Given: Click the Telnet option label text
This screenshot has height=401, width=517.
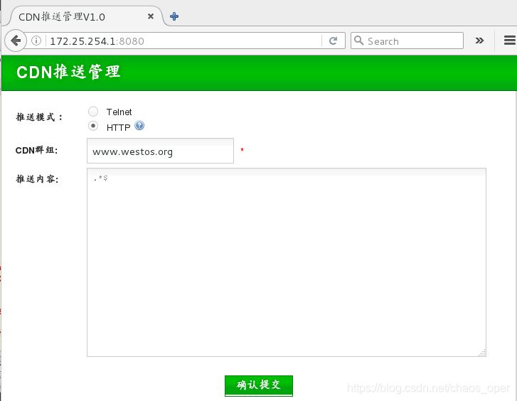Looking at the screenshot, I should [119, 112].
